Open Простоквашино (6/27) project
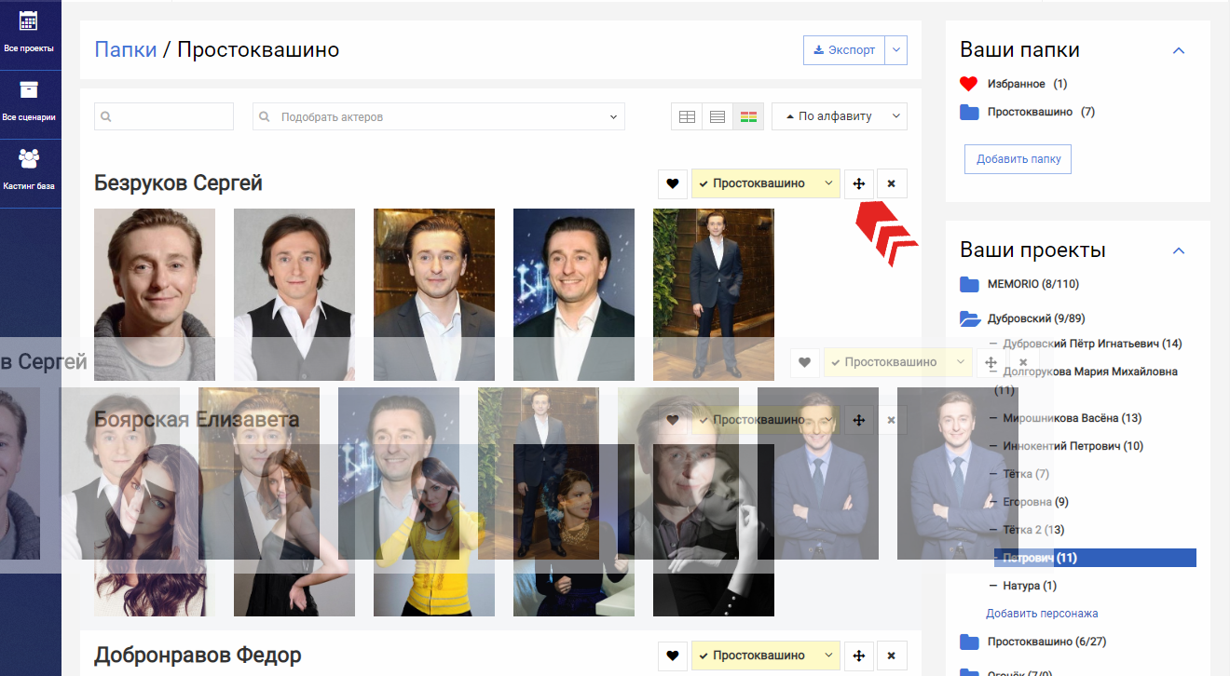1230x676 pixels. [x=1047, y=642]
